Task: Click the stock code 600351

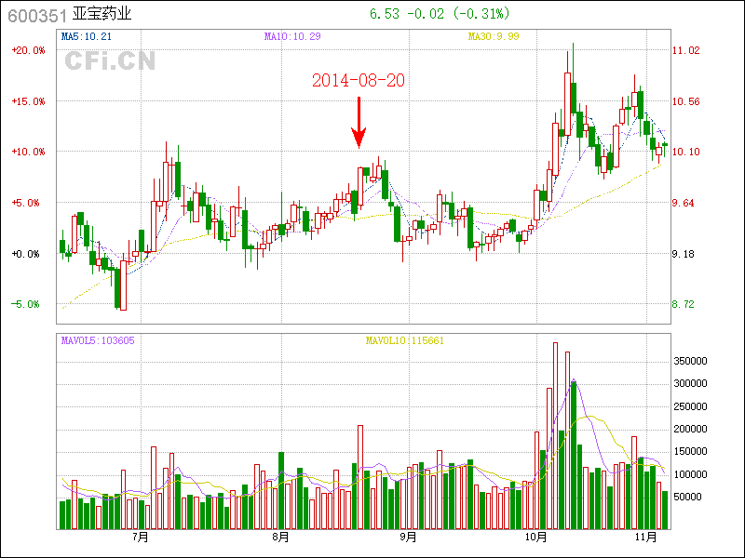Action: (x=37, y=16)
